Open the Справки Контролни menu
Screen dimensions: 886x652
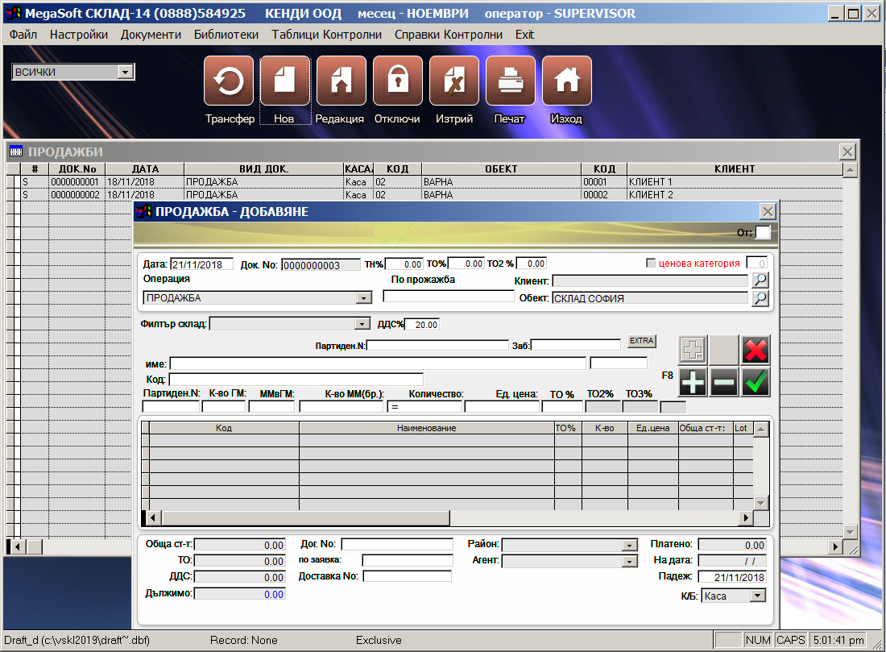coord(448,35)
